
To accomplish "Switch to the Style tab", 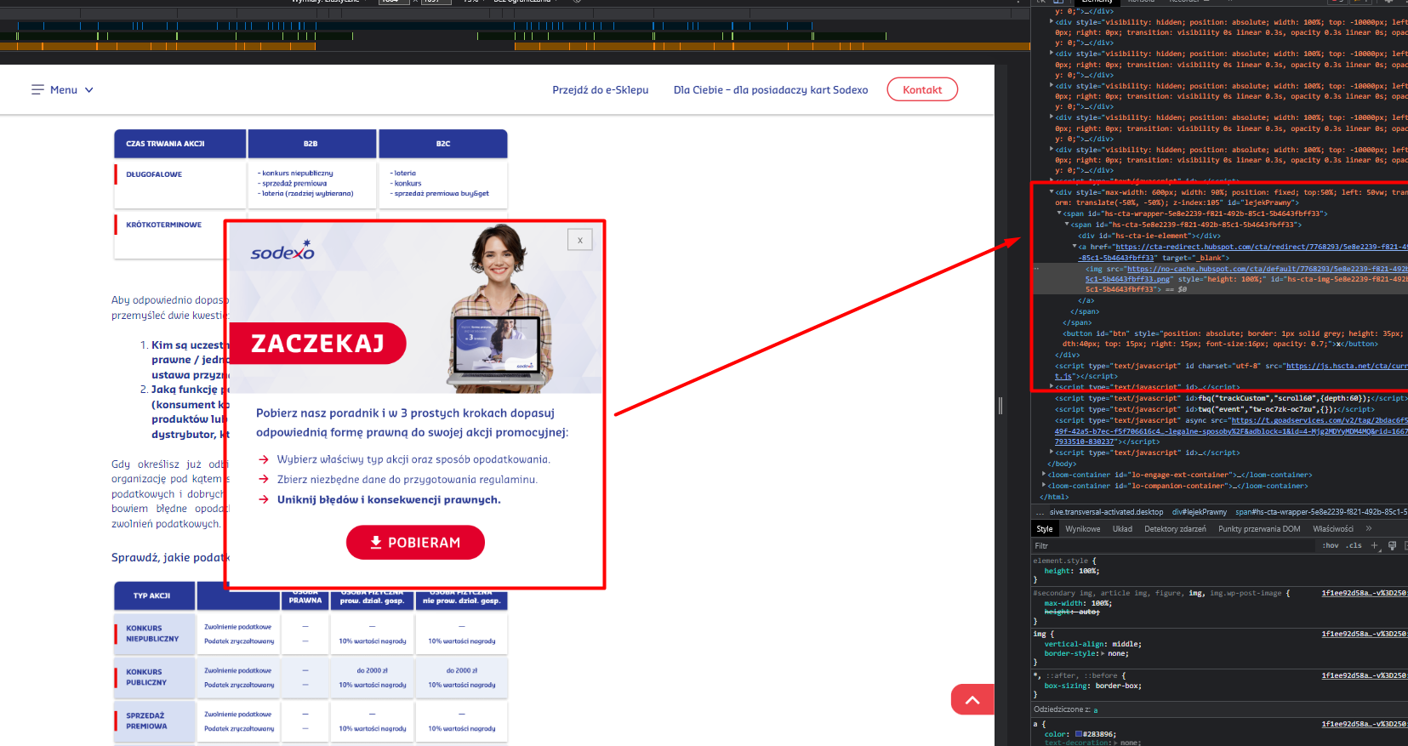I will coord(1045,528).
